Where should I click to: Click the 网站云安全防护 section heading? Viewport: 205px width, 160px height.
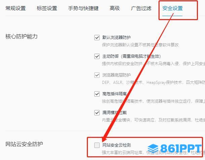[24, 144]
